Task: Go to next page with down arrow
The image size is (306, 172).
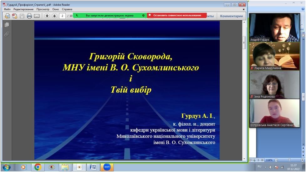Action: pos(54,16)
